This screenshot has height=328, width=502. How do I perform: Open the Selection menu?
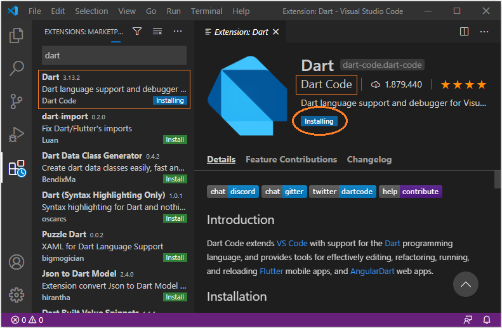point(91,11)
